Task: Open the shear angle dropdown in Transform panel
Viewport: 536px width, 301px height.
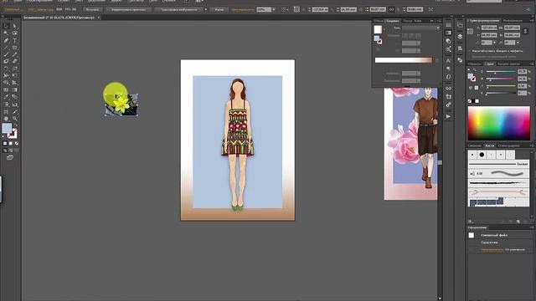Action: pyautogui.click(x=518, y=43)
